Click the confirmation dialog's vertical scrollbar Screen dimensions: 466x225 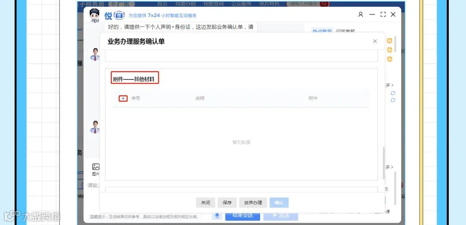384,163
